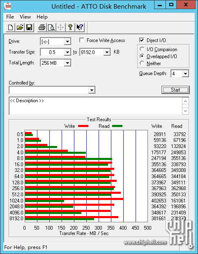Minimize the ATTO Disk Benchmark window
The image size is (198, 254).
pos(160,5)
